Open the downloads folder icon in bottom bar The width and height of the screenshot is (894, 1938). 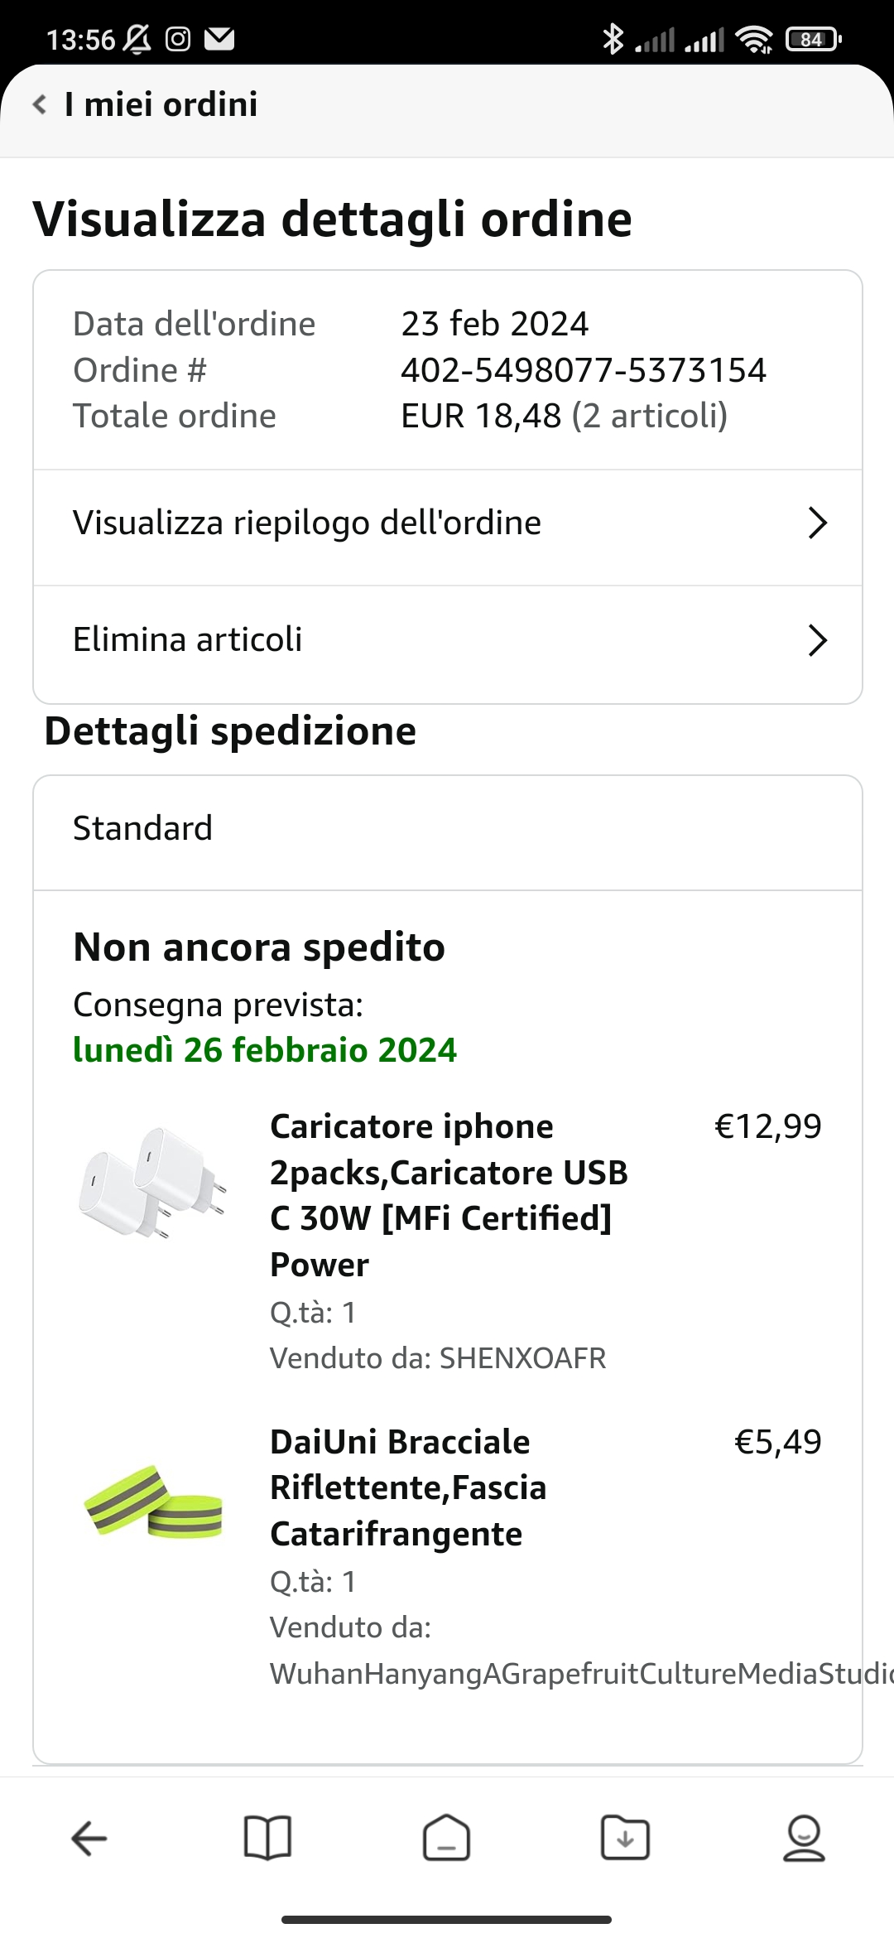pos(625,1839)
